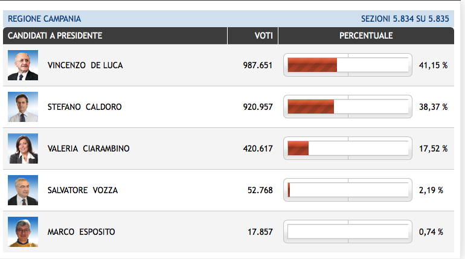This screenshot has height=259, width=465.
Task: Click Vincenzo De Luca's candidate photo
Action: (23, 65)
